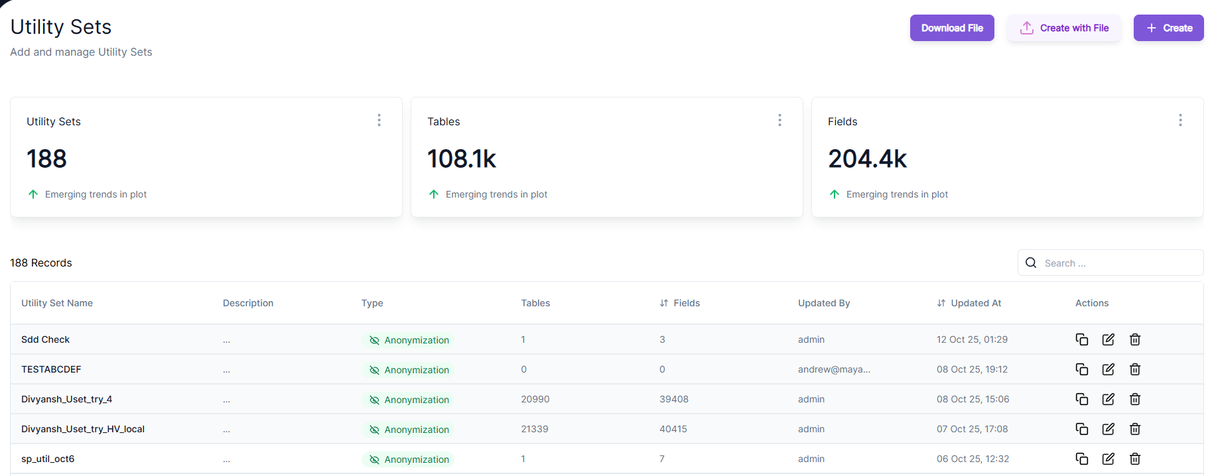Viewport: 1212px width, 476px height.
Task: Open the Divyansh_Uset_try_4 utility set name
Action: 66,399
